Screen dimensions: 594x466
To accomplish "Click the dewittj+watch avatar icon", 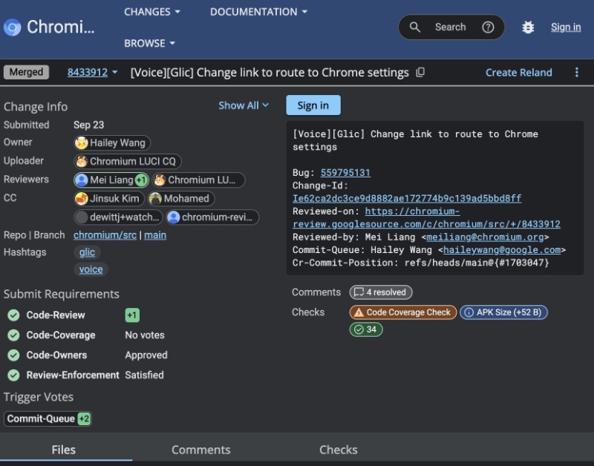I will coord(82,217).
